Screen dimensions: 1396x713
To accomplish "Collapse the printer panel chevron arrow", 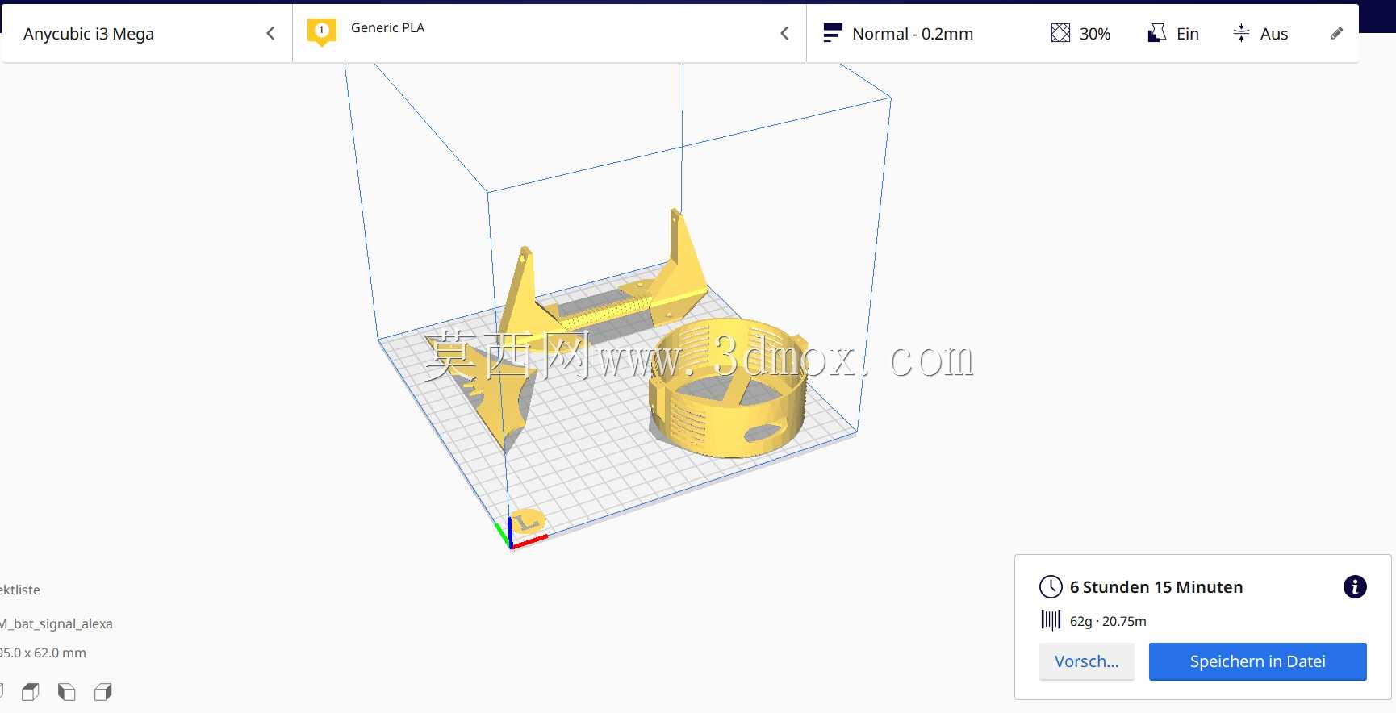I will (x=270, y=34).
